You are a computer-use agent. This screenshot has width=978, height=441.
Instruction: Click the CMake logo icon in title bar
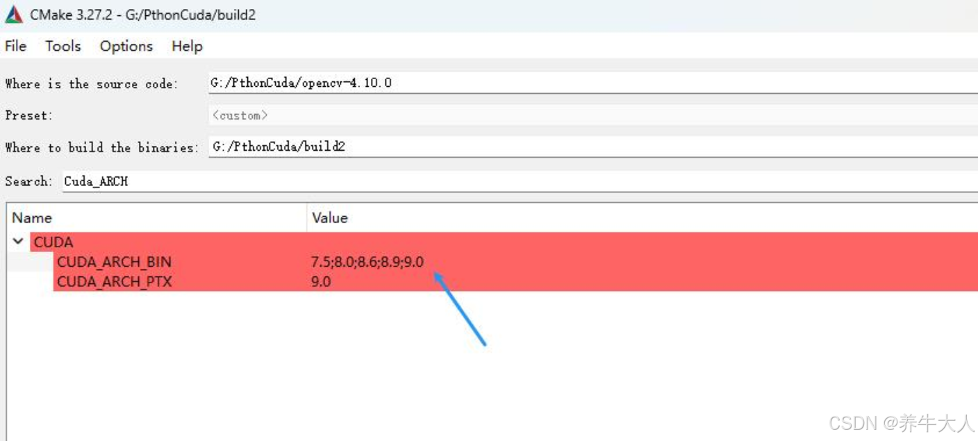[14, 14]
